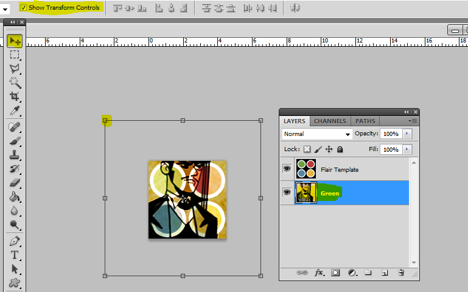
Task: Select the Custom Shape tool
Action: [x=15, y=283]
